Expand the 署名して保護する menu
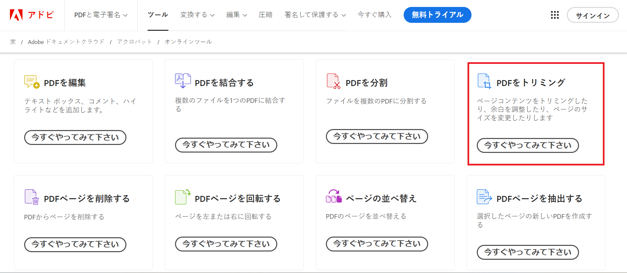Image resolution: width=627 pixels, height=273 pixels. pyautogui.click(x=315, y=15)
